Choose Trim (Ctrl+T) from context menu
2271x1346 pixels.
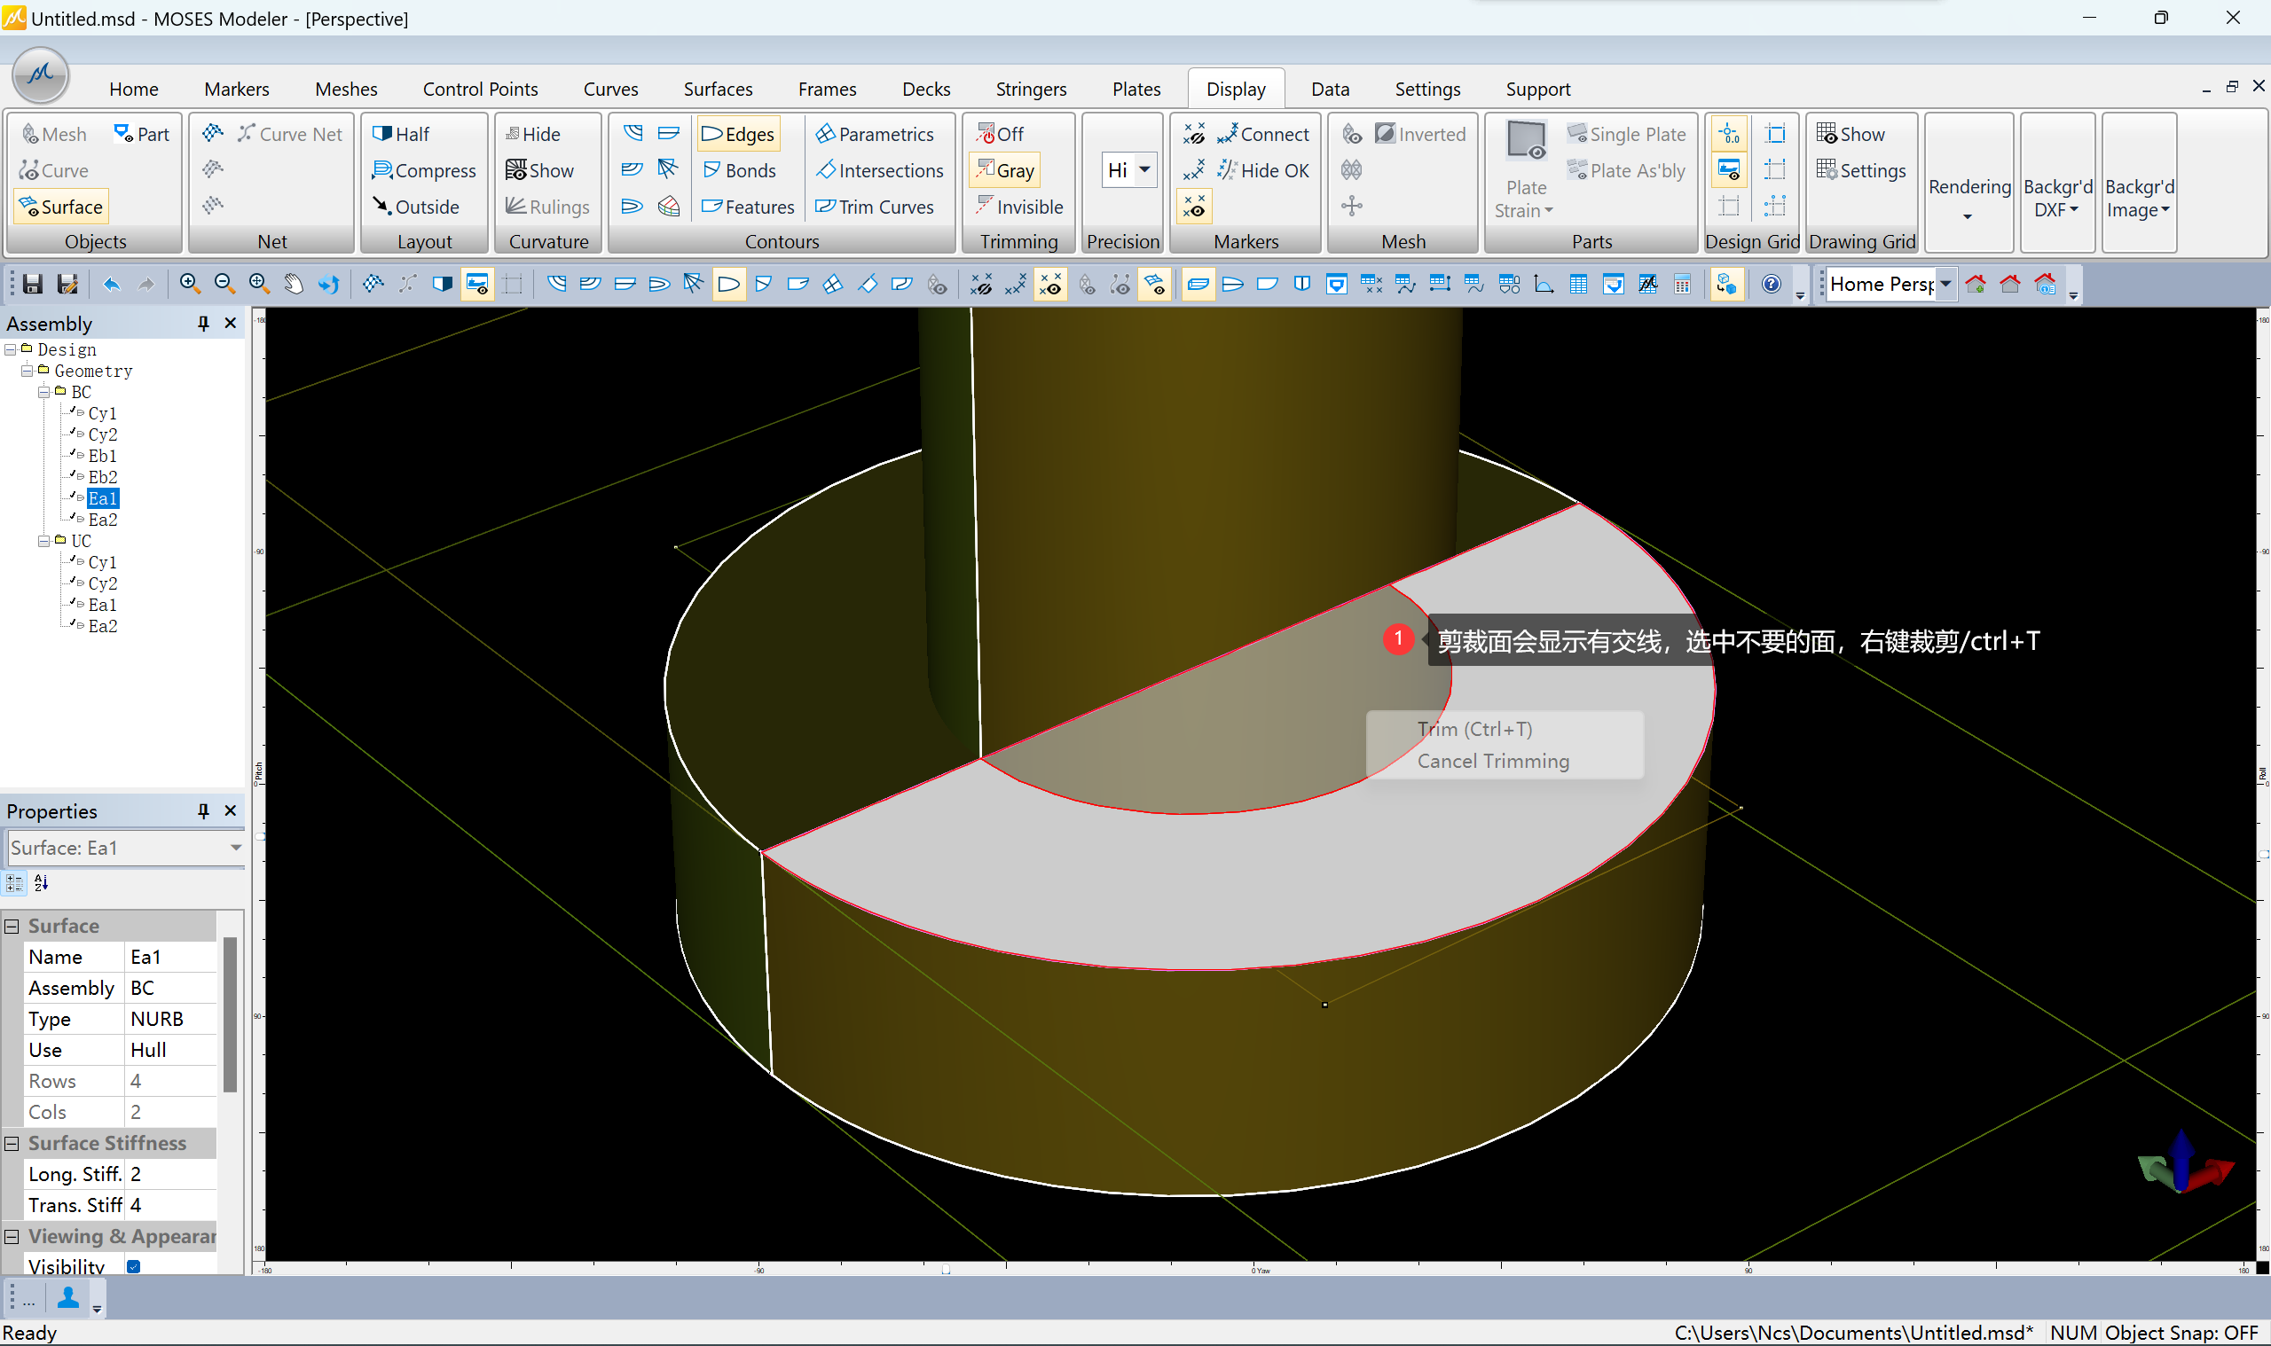pyautogui.click(x=1474, y=729)
